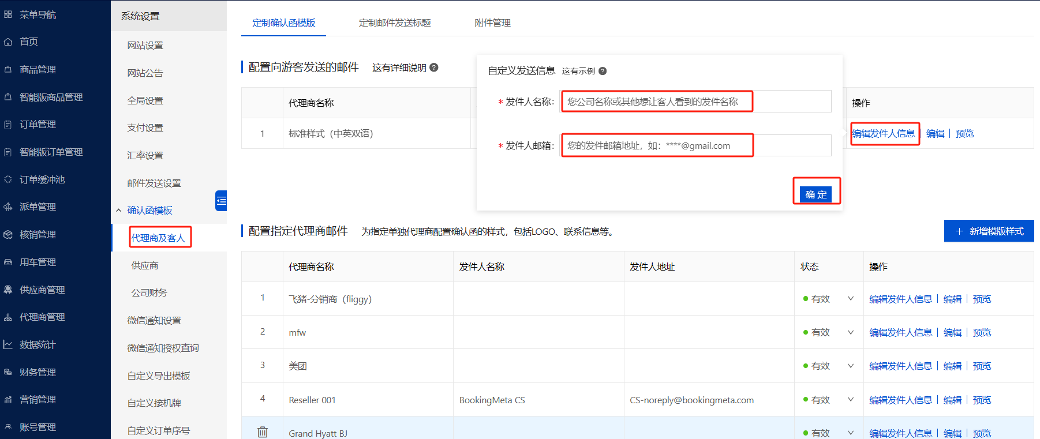Click the 智能版商品管理 icon

[8, 97]
